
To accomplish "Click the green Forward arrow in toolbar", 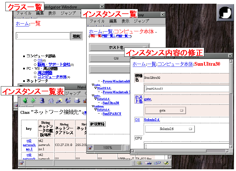I will click(x=33, y=100).
